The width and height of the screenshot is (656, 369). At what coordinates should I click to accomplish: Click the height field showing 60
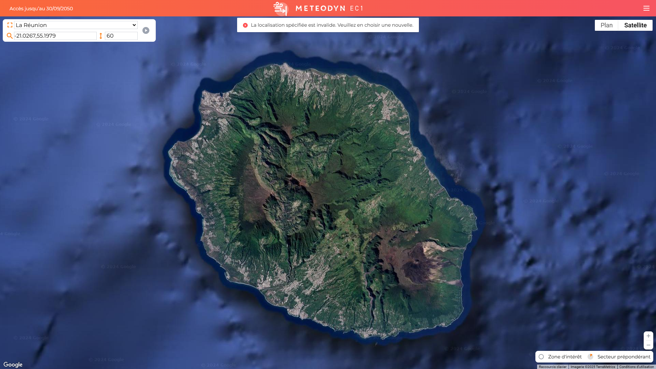point(121,36)
